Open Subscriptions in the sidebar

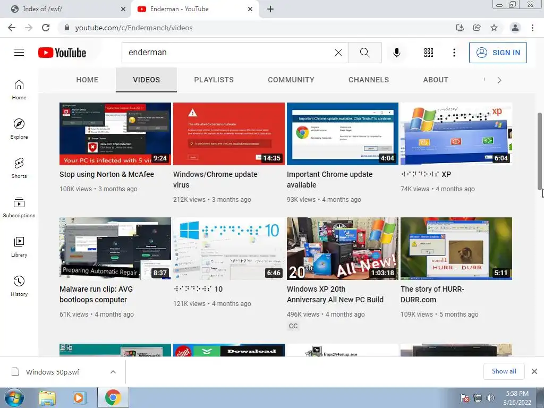coord(19,207)
